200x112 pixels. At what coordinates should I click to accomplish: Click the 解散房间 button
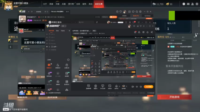point(22,97)
